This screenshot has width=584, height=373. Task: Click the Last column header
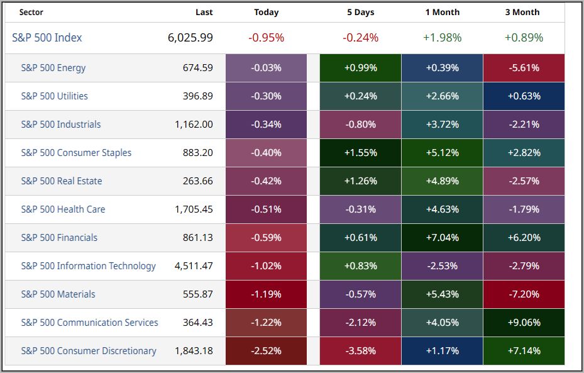click(x=204, y=12)
